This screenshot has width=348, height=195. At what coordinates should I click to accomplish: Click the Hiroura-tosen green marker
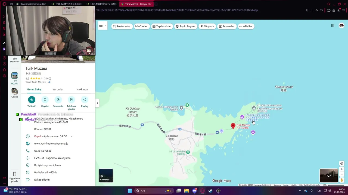pyautogui.click(x=188, y=152)
